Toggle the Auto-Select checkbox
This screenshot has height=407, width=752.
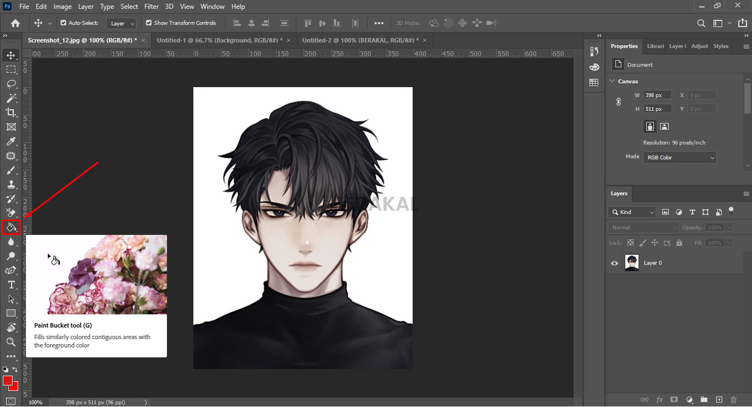(63, 23)
